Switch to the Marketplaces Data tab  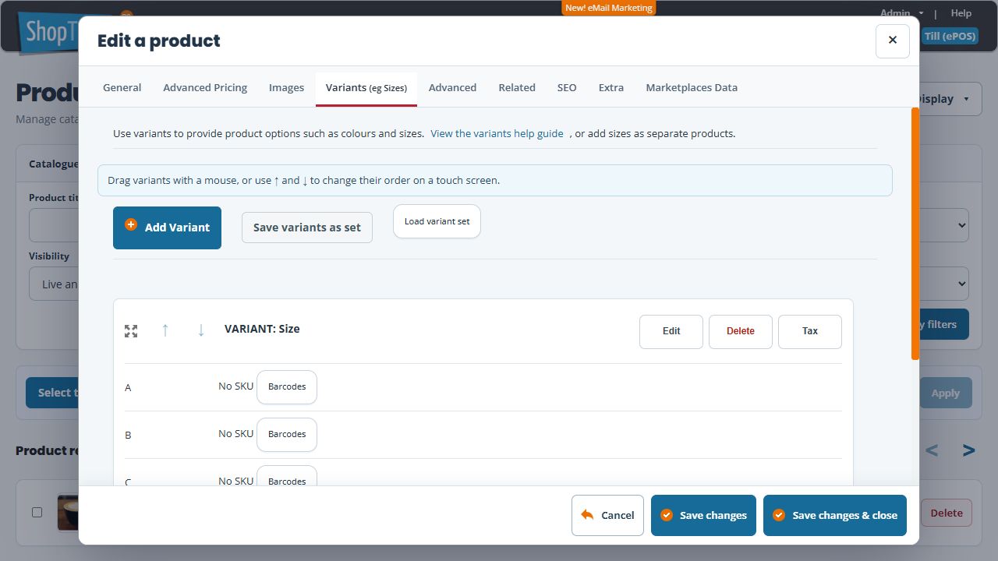pos(692,88)
